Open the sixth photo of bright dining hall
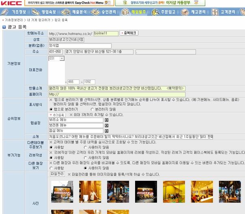Viewport: 245px width, 214px height. pyautogui.click(x=202, y=192)
